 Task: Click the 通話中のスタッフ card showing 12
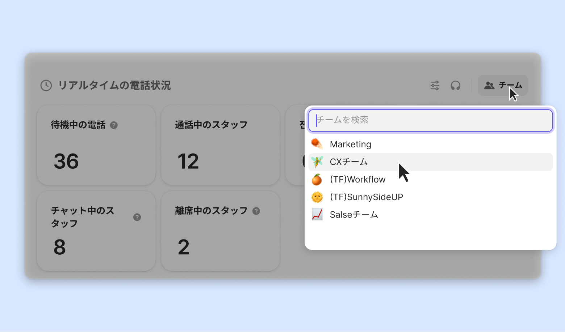click(x=220, y=145)
